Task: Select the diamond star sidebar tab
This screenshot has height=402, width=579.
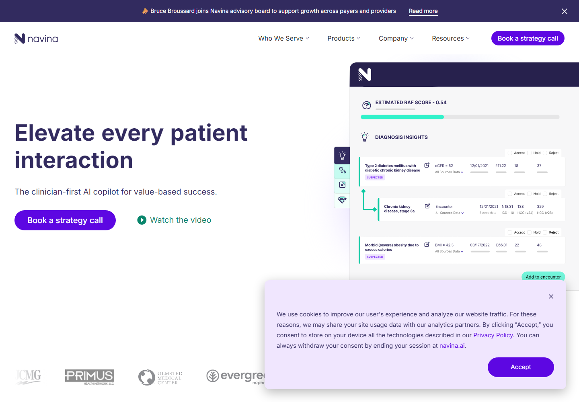Action: pos(342,200)
